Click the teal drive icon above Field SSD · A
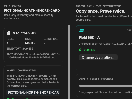 pyautogui.click(x=82, y=30)
